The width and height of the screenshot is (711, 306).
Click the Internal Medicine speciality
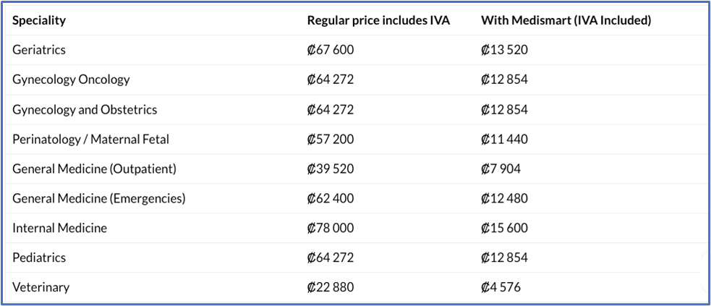click(x=59, y=228)
